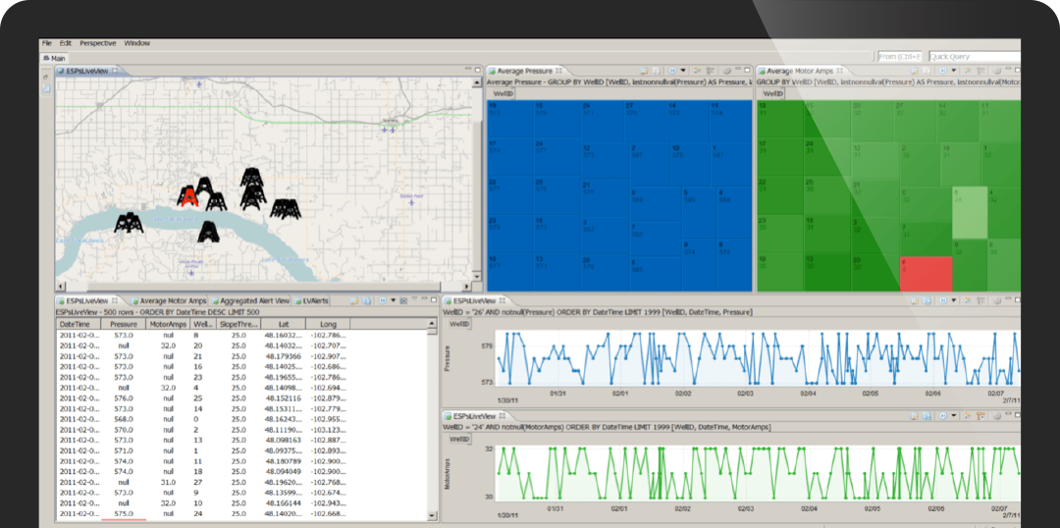
Task: Click map horizontal scrollbar left arrow
Action: click(x=60, y=287)
